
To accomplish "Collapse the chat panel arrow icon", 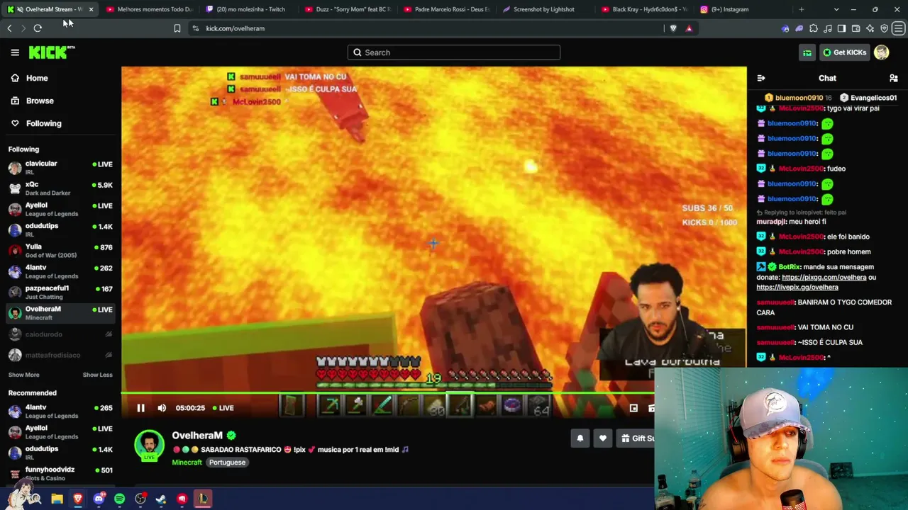I will click(x=761, y=78).
